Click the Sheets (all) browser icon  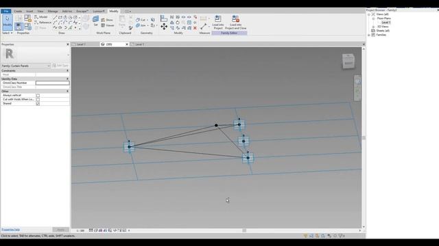click(373, 31)
